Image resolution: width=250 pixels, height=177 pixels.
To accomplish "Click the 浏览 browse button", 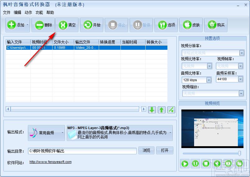I will pyautogui.click(x=146, y=150).
